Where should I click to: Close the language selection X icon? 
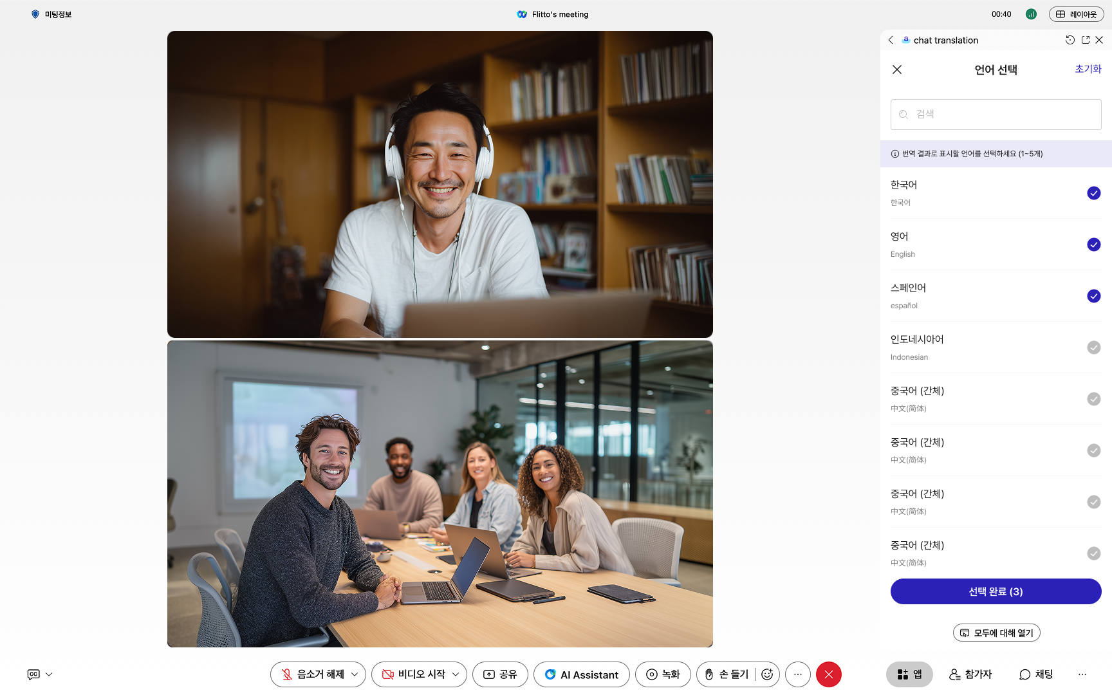coord(897,69)
